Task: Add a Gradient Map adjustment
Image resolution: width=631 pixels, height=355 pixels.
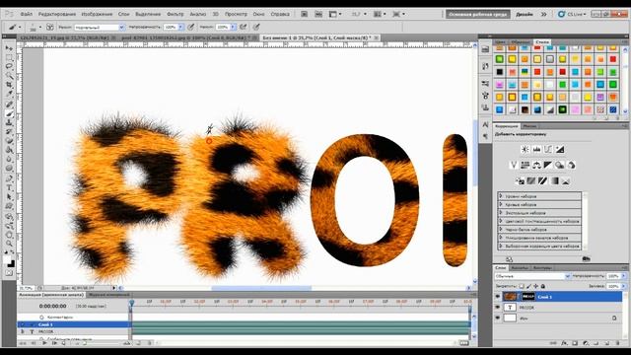Action: coord(554,181)
